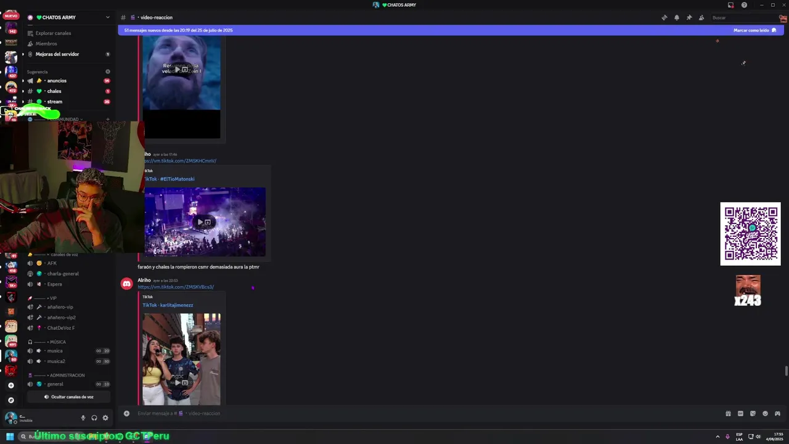Open Discover servers compass icon

10,400
